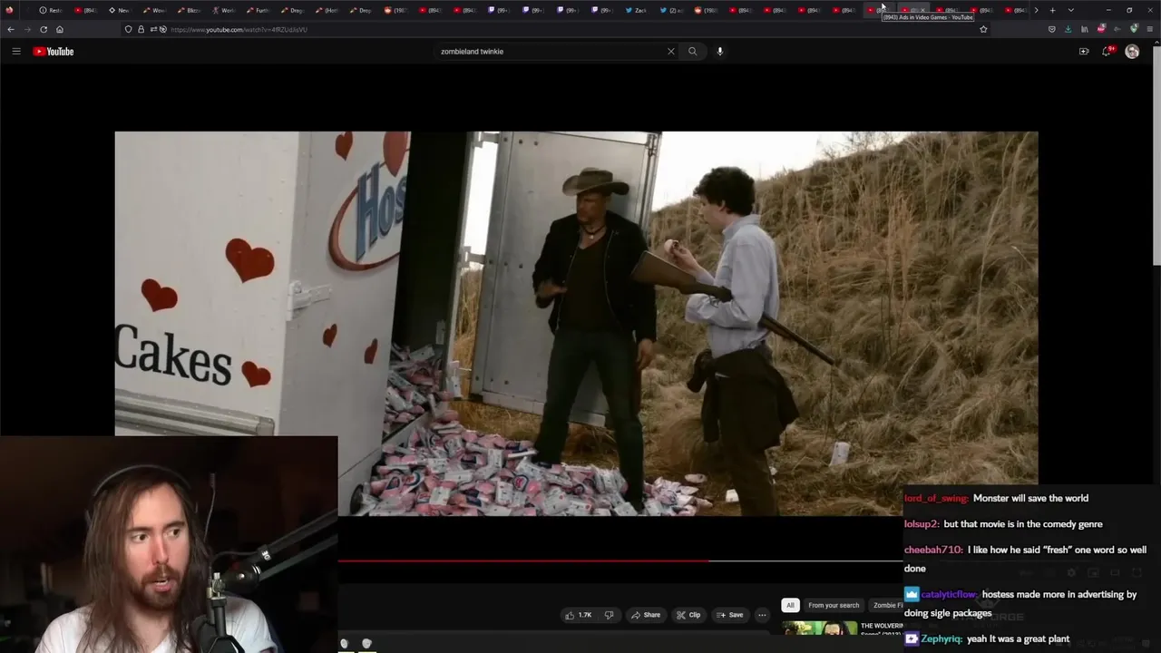Viewport: 1161px width, 653px height.
Task: Share the video
Action: pyautogui.click(x=646, y=615)
